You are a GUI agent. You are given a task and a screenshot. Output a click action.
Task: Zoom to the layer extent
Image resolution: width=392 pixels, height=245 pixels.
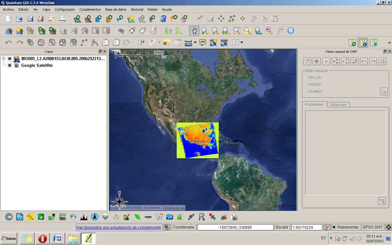(258, 31)
